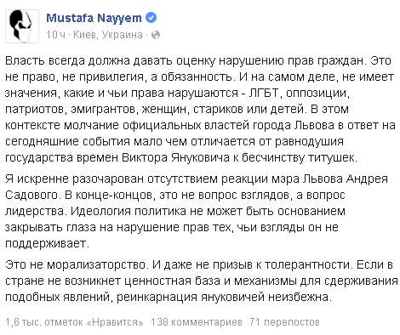Click the sentence 'Это не морализаторство'

(x=76, y=264)
